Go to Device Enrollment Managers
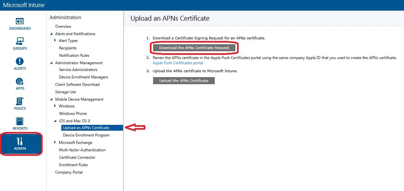Image resolution: width=404 pixels, height=191 pixels. tap(84, 77)
